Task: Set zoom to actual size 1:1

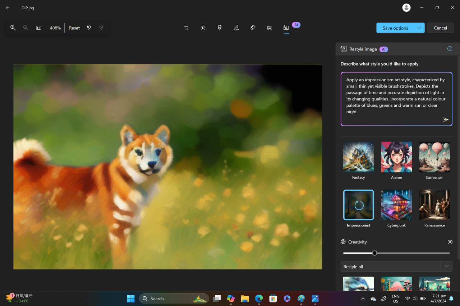Action: point(38,28)
